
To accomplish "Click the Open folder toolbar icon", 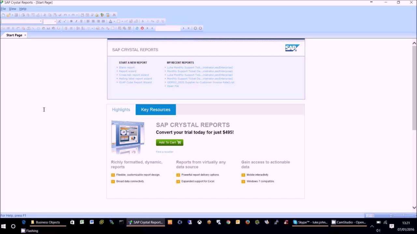I will tap(8, 15).
